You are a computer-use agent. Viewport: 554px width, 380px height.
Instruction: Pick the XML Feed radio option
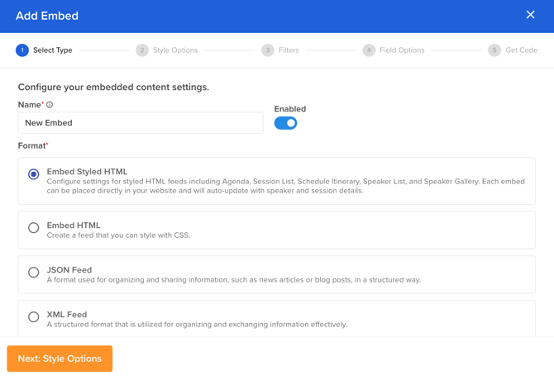[x=34, y=317]
